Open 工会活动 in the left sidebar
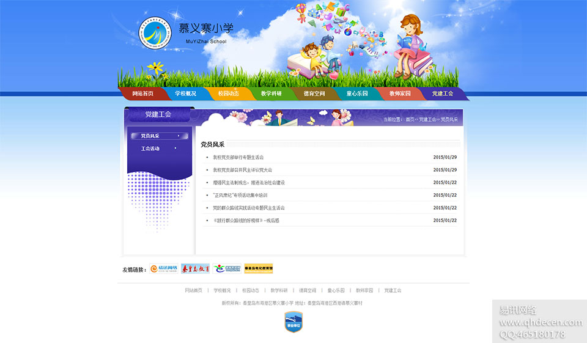The height and width of the screenshot is (343, 587). pos(150,149)
